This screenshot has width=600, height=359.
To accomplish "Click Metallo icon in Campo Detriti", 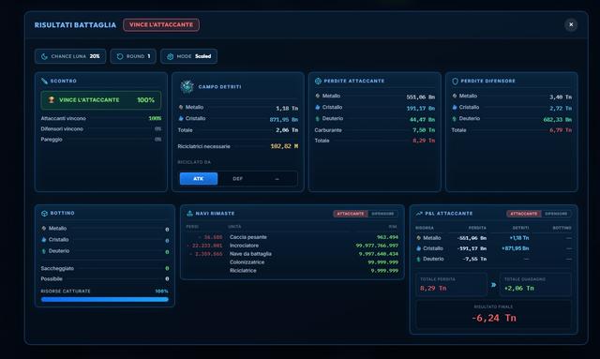I will (181, 107).
